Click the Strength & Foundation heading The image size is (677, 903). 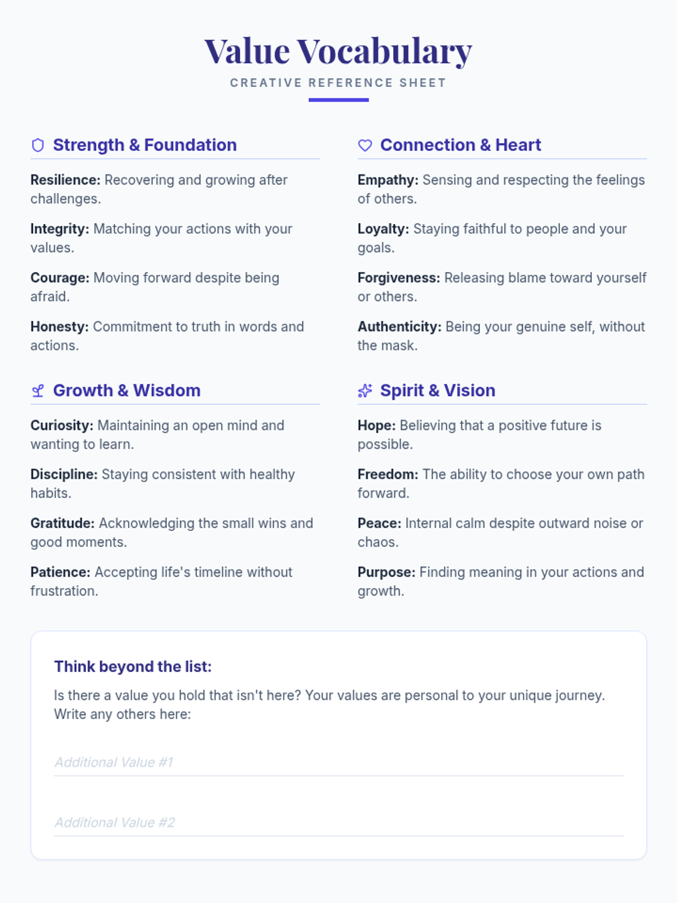144,145
